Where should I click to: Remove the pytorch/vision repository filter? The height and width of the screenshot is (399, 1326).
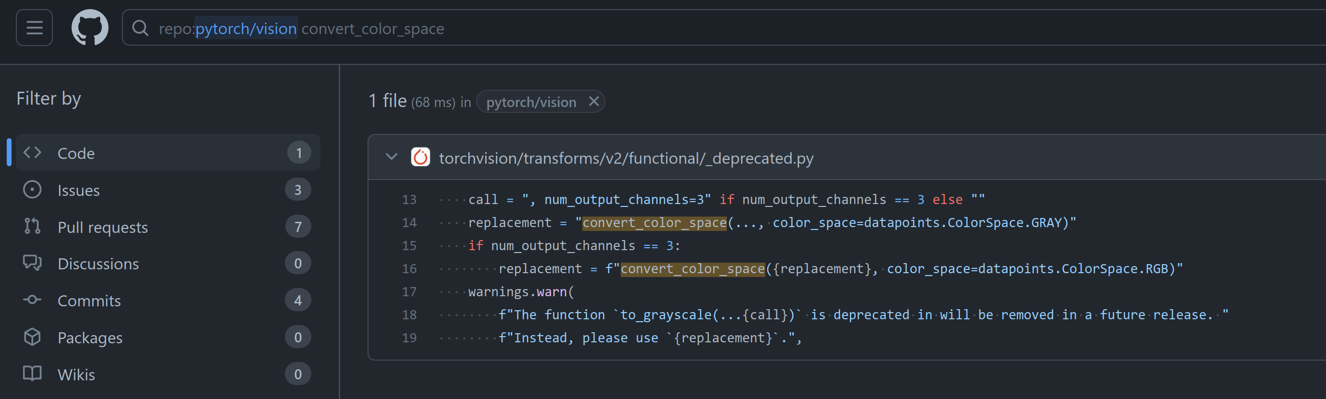(x=593, y=101)
